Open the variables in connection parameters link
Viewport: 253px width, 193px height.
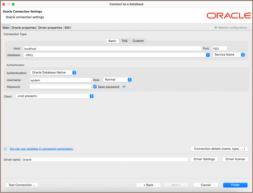[41, 149]
